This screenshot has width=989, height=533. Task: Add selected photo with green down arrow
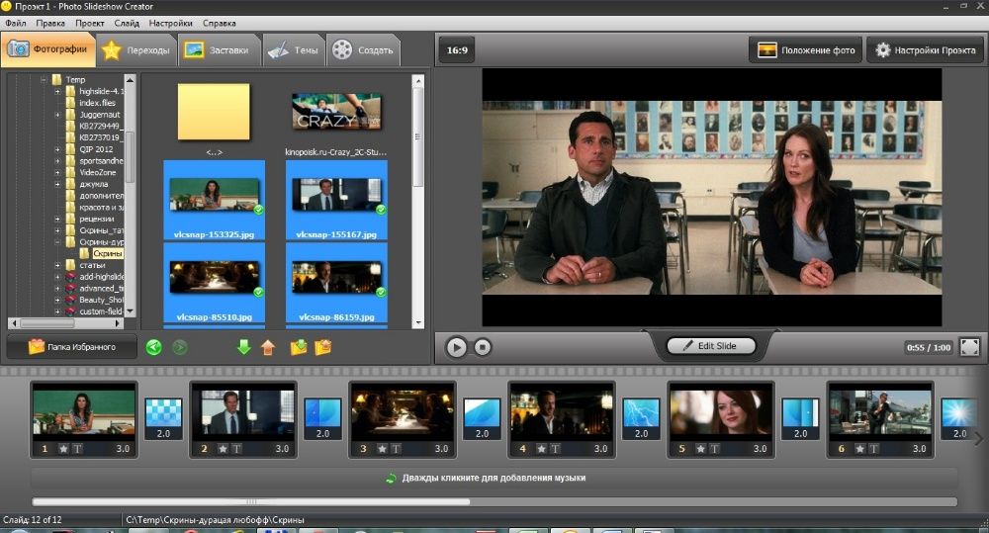pyautogui.click(x=244, y=347)
